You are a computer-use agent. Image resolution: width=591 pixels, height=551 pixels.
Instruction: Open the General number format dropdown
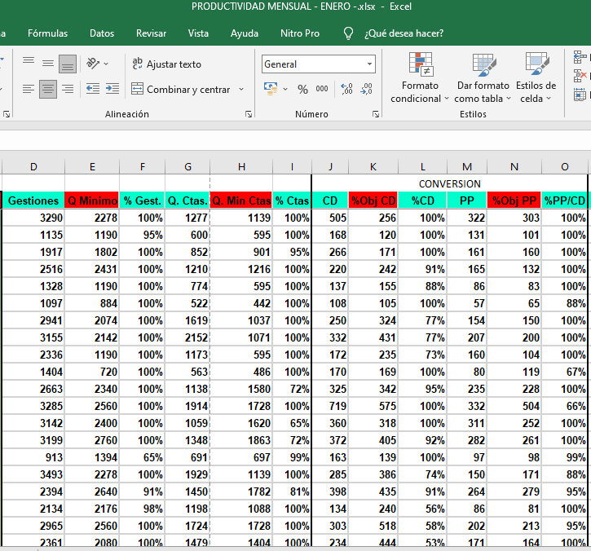coord(369,64)
